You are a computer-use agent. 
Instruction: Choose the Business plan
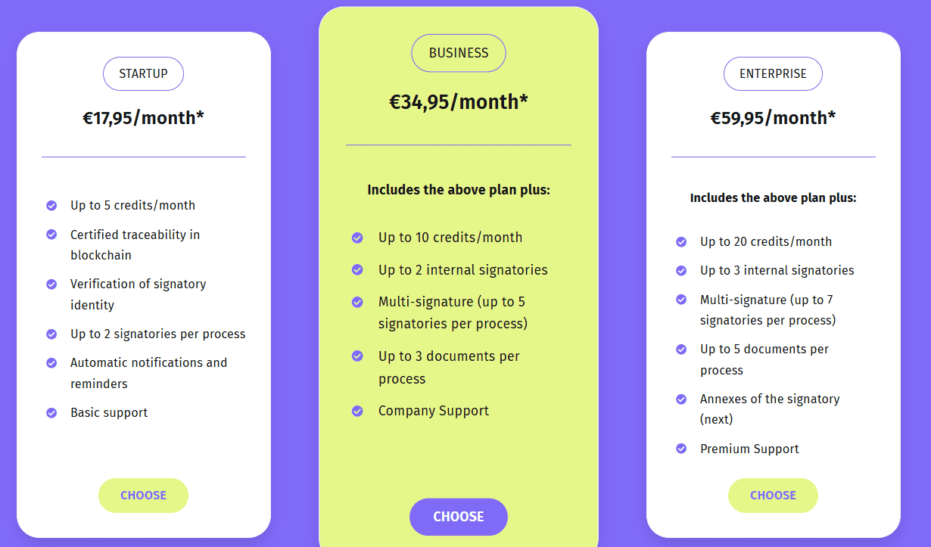(x=458, y=516)
